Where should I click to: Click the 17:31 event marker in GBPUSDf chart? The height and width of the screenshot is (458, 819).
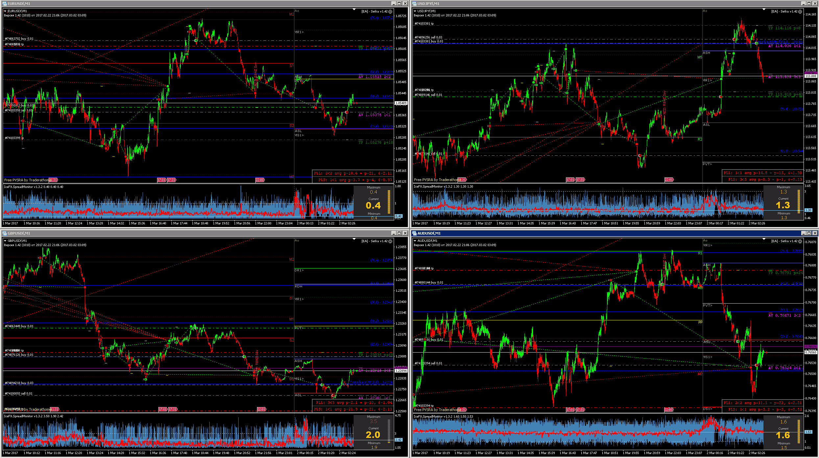pyautogui.click(x=173, y=409)
